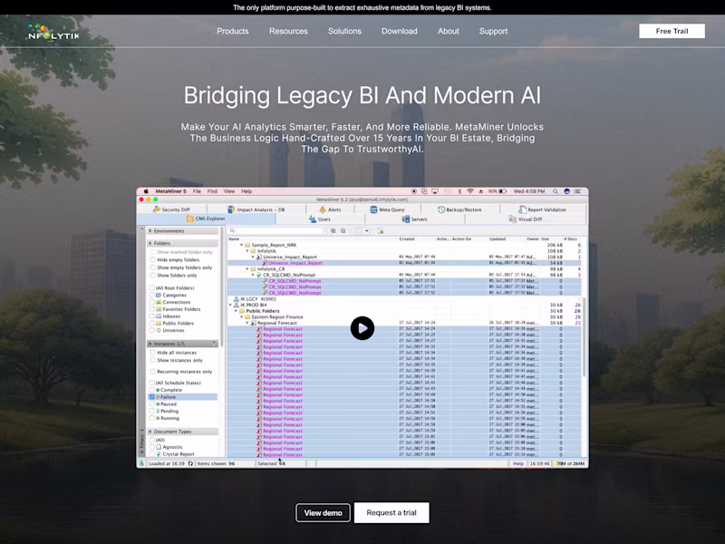Click the Apple icon in the macOS menu bar
725x544 pixels.
[x=144, y=191]
